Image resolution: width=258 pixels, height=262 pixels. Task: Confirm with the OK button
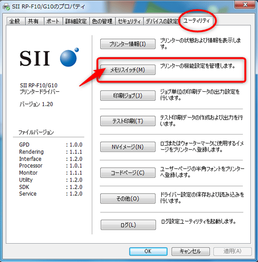point(148,251)
